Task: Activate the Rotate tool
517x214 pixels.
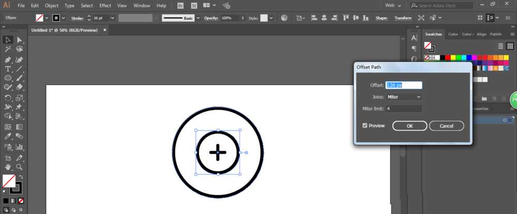Action: click(x=8, y=97)
